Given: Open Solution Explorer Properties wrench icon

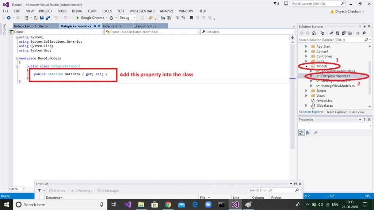Looking at the screenshot, I should (x=364, y=33).
